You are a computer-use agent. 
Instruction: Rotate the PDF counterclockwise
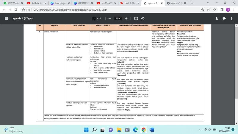[143, 18]
